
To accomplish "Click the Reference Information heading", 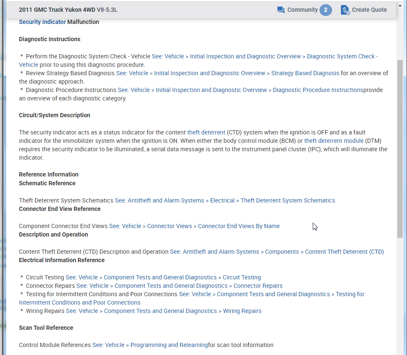I will tap(48, 174).
